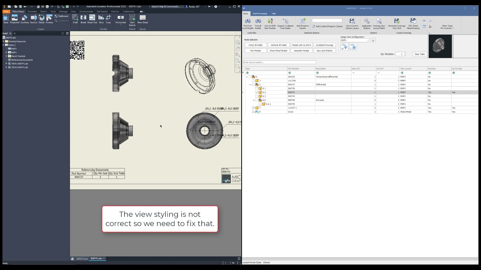Expand VIEW1:908741.ipt in the model browser
Image resolution: width=481 pixels, height=270 pixels.
6,64
